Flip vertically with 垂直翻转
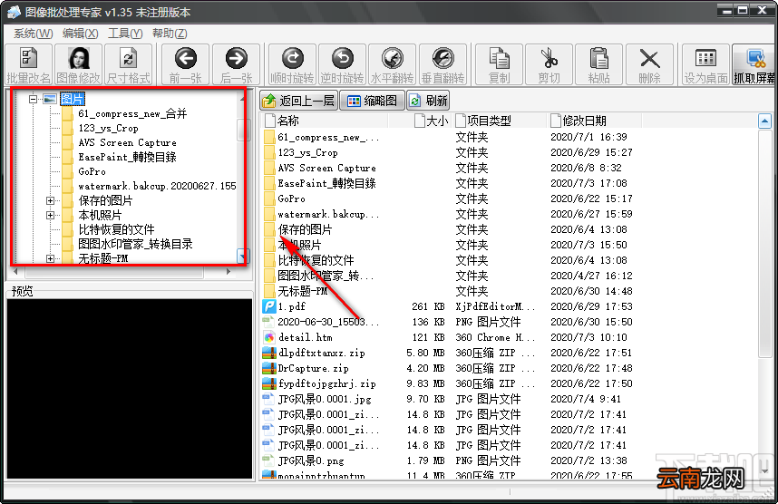This screenshot has width=778, height=504. tap(443, 64)
